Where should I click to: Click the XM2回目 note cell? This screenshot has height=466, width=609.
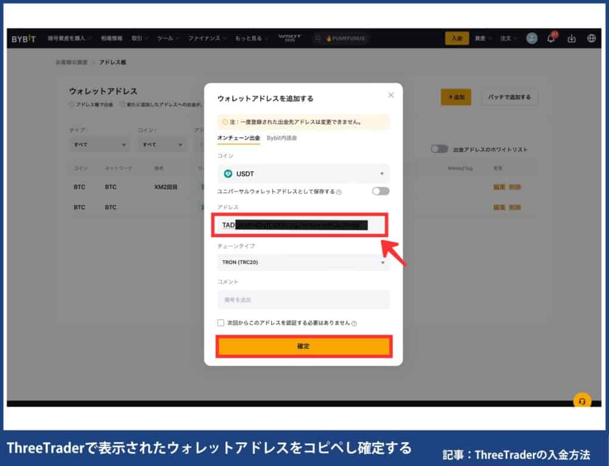tap(165, 187)
